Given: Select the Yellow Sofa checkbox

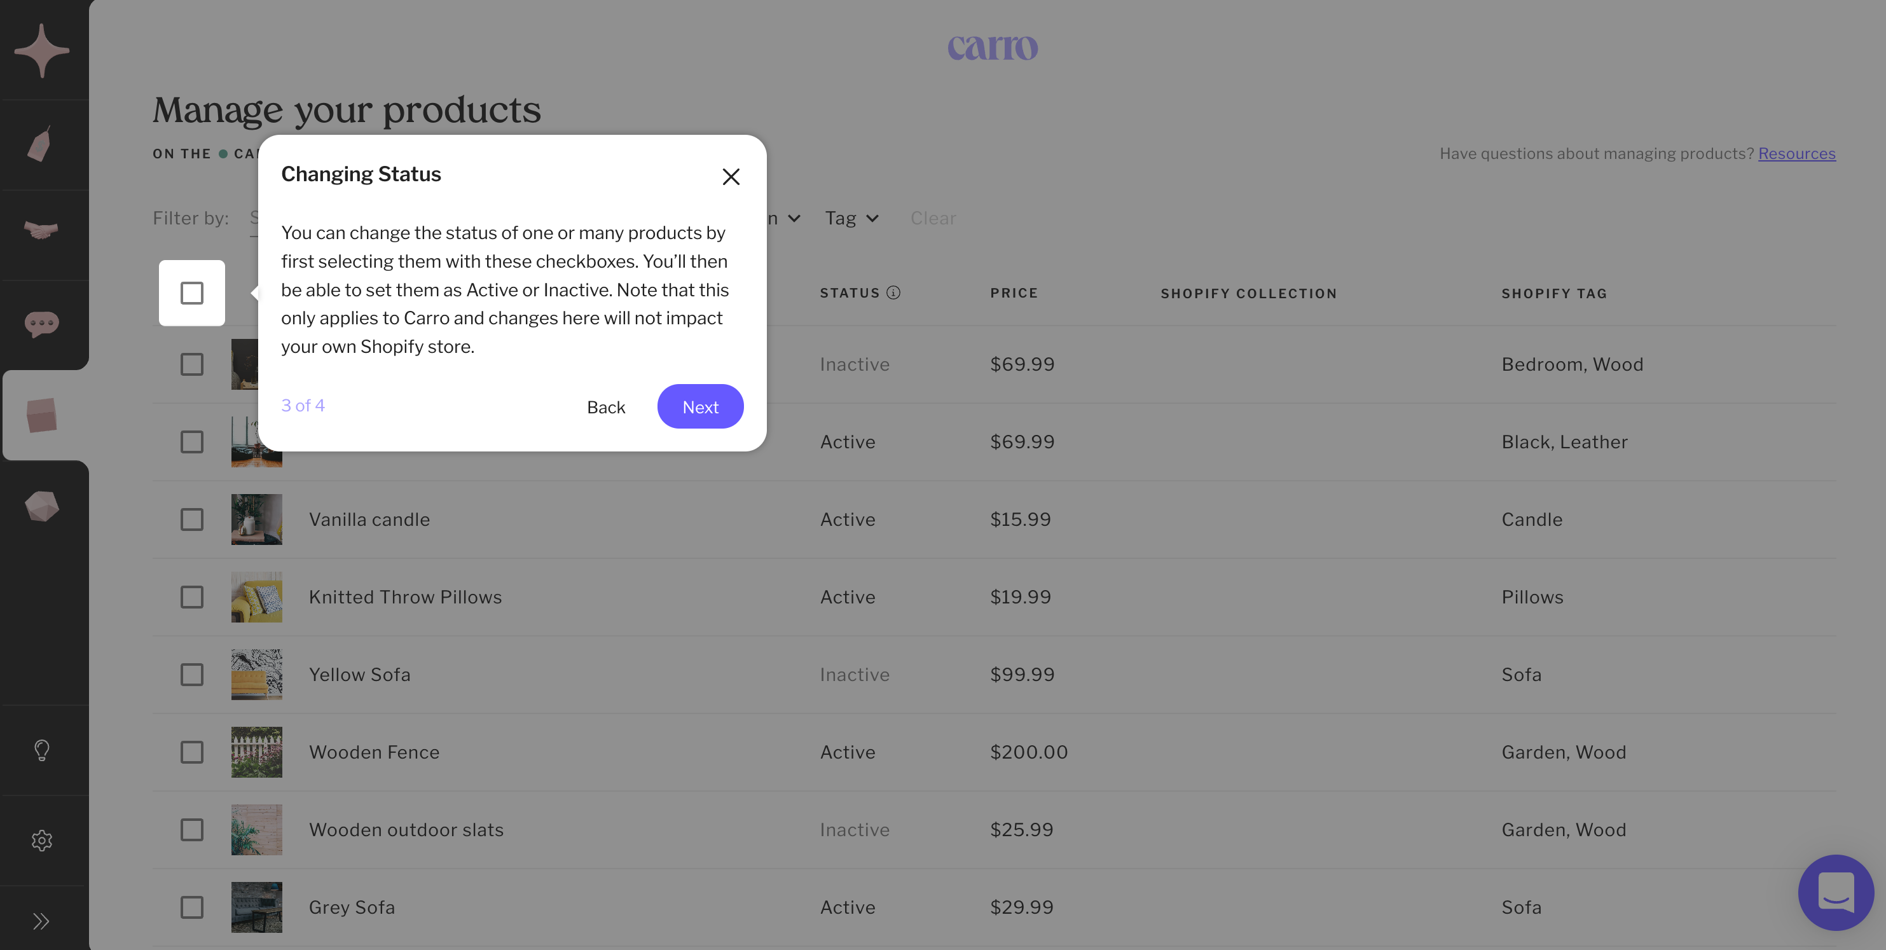Looking at the screenshot, I should [x=192, y=675].
